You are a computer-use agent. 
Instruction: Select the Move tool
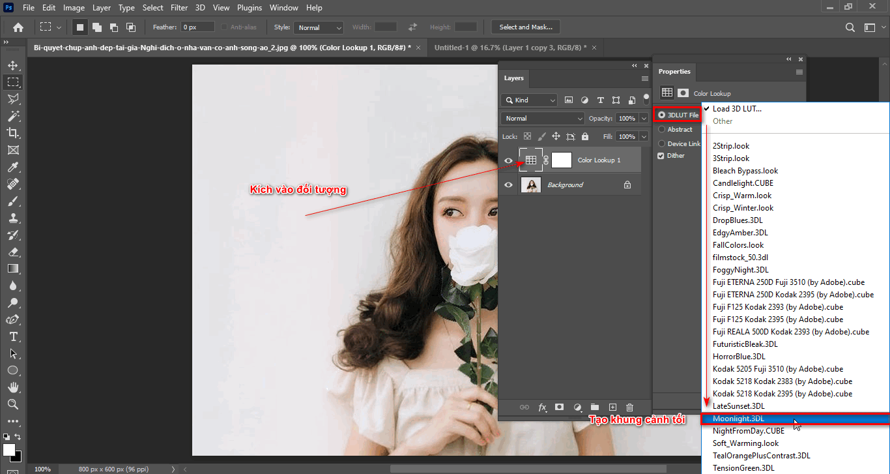pos(13,65)
